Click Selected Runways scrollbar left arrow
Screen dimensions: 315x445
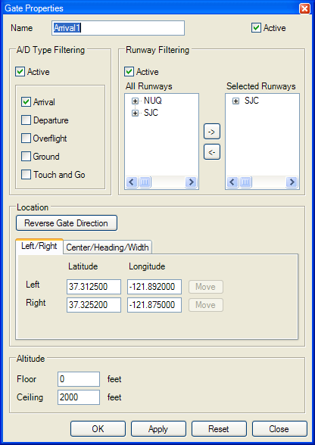[x=232, y=182]
